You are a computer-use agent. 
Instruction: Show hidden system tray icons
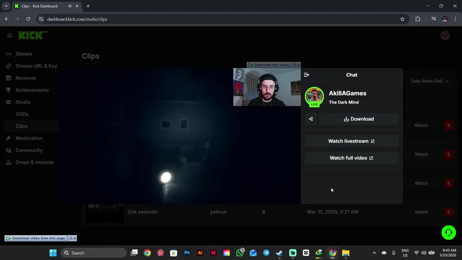click(374, 253)
